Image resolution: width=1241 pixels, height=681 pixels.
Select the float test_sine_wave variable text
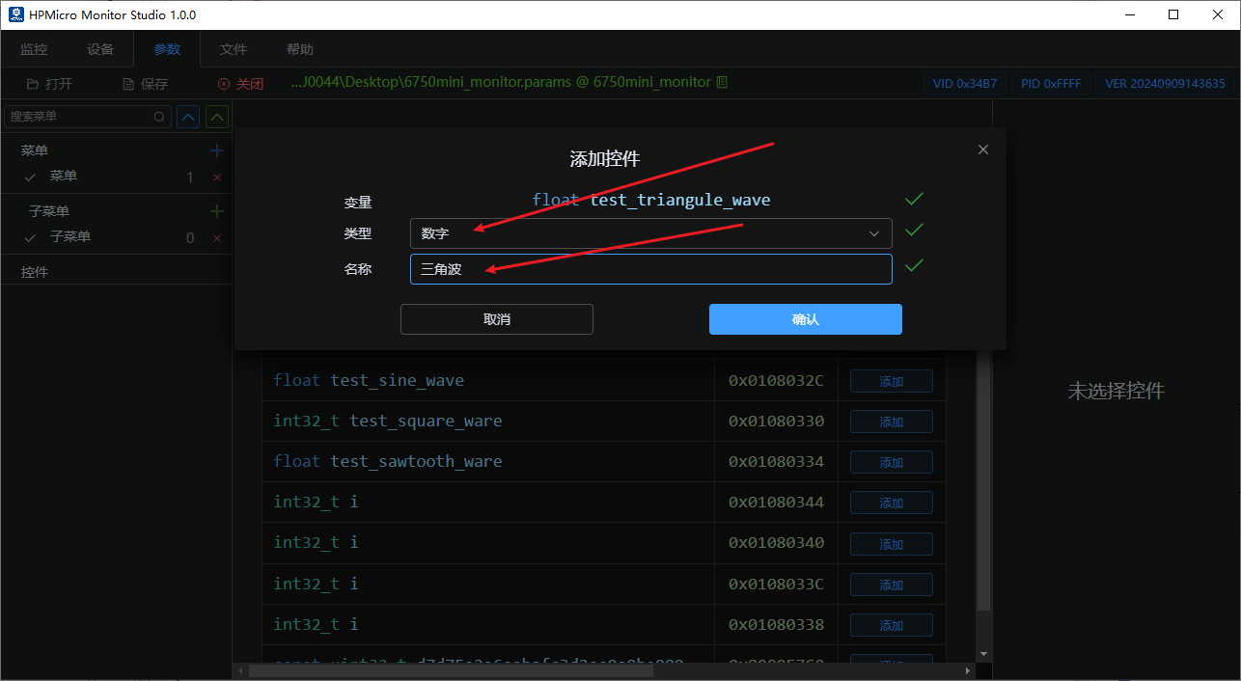(x=369, y=380)
